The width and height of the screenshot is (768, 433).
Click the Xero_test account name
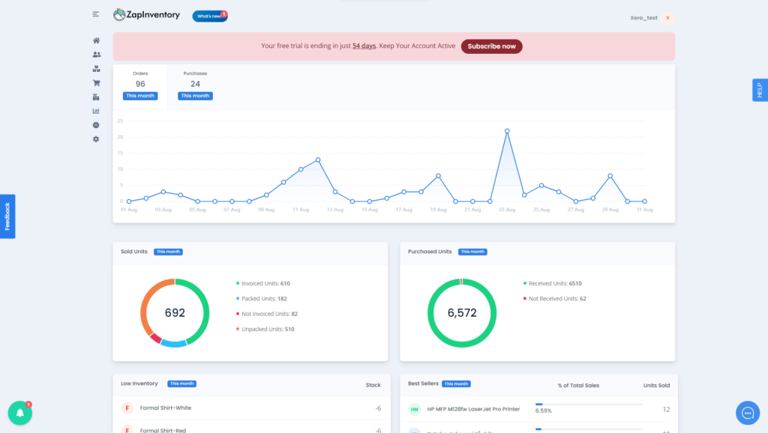643,18
